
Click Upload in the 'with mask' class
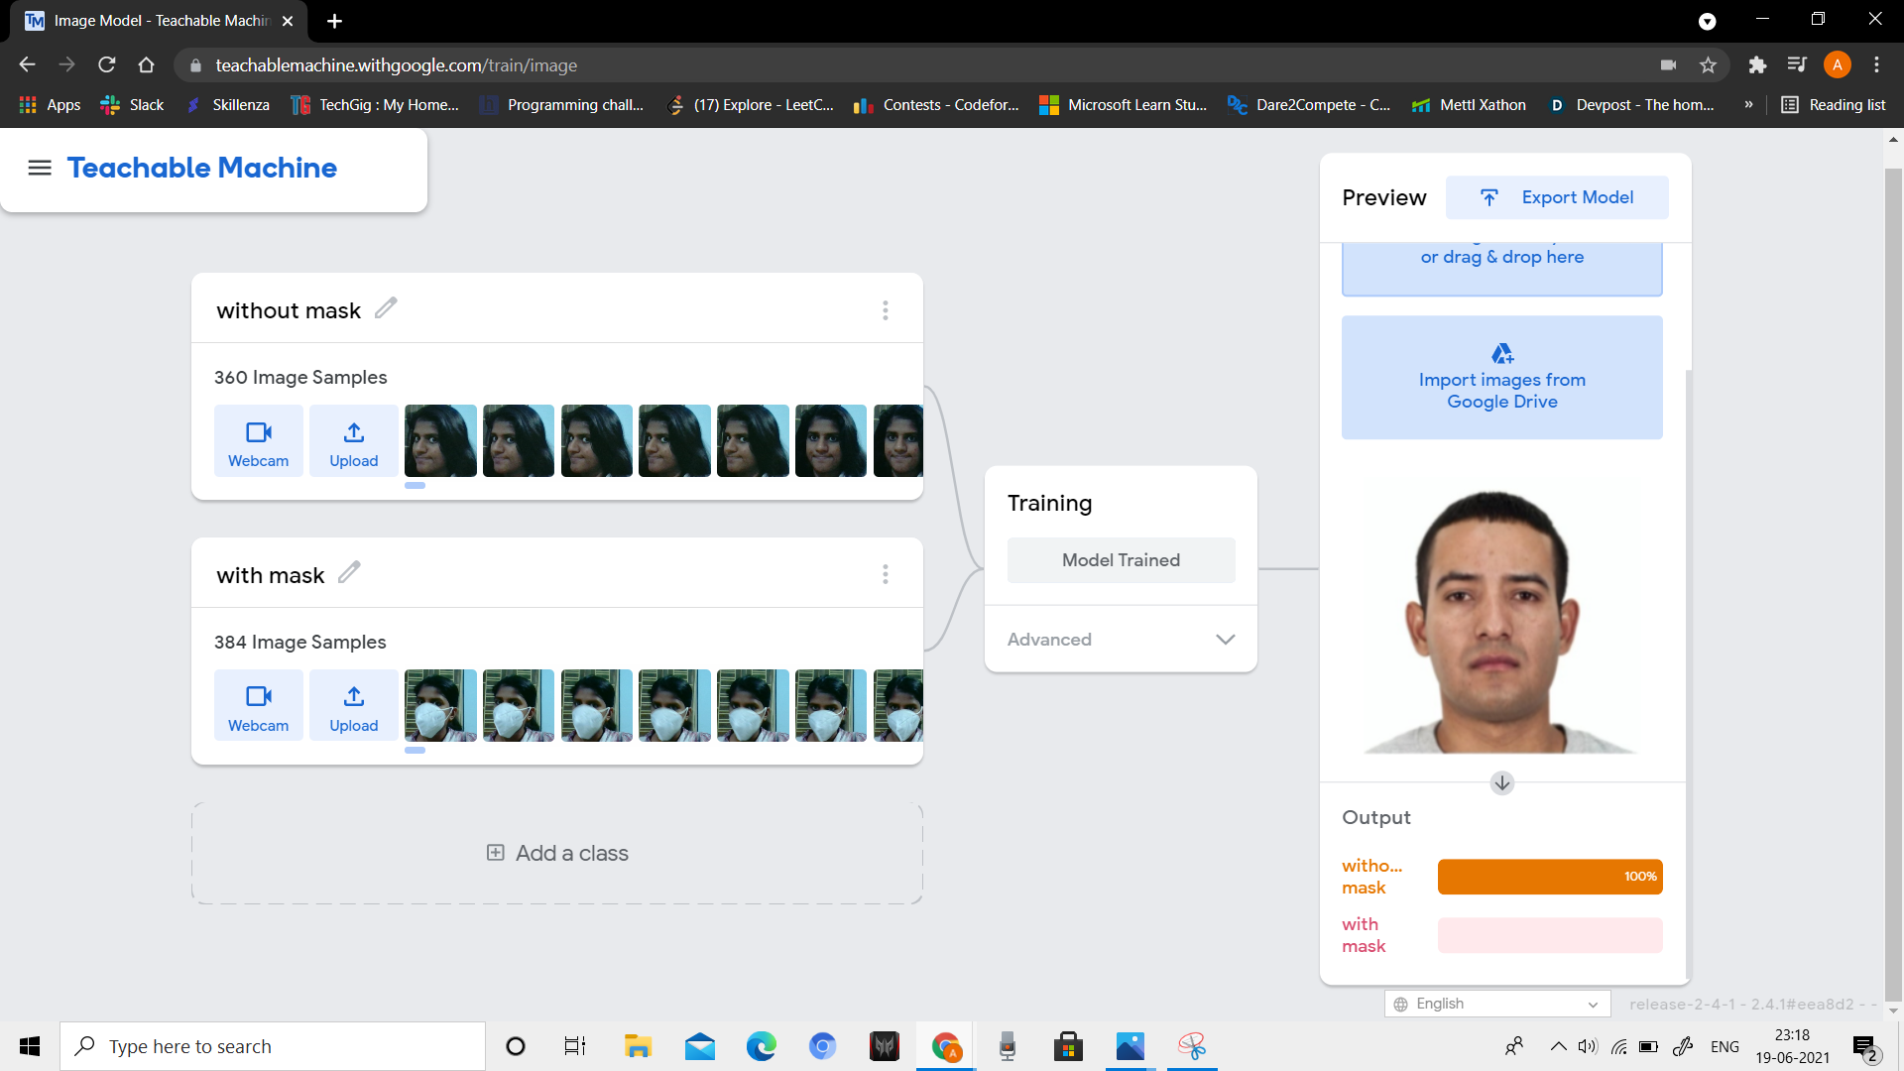pos(353,706)
